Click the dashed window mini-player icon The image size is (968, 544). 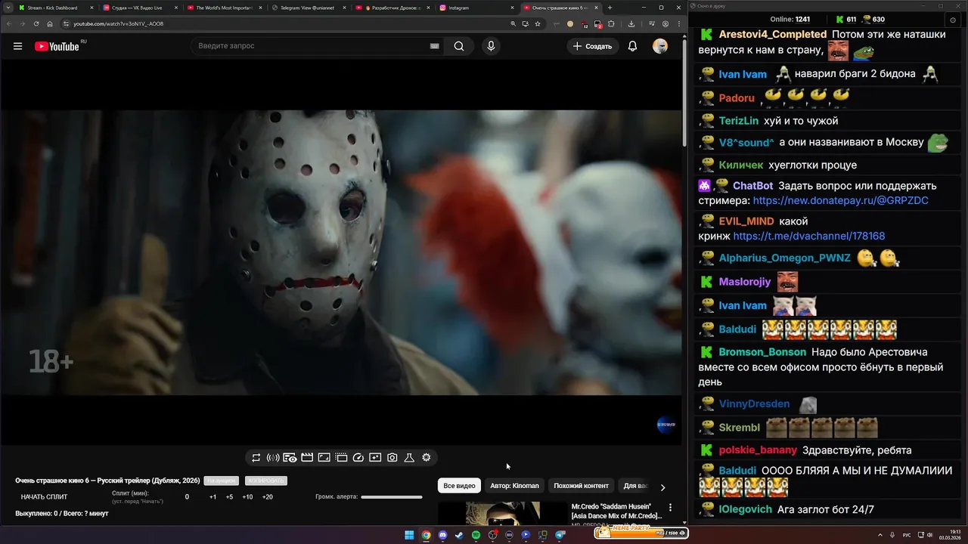(341, 457)
